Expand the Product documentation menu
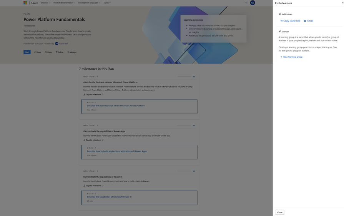 pyautogui.click(x=64, y=3)
